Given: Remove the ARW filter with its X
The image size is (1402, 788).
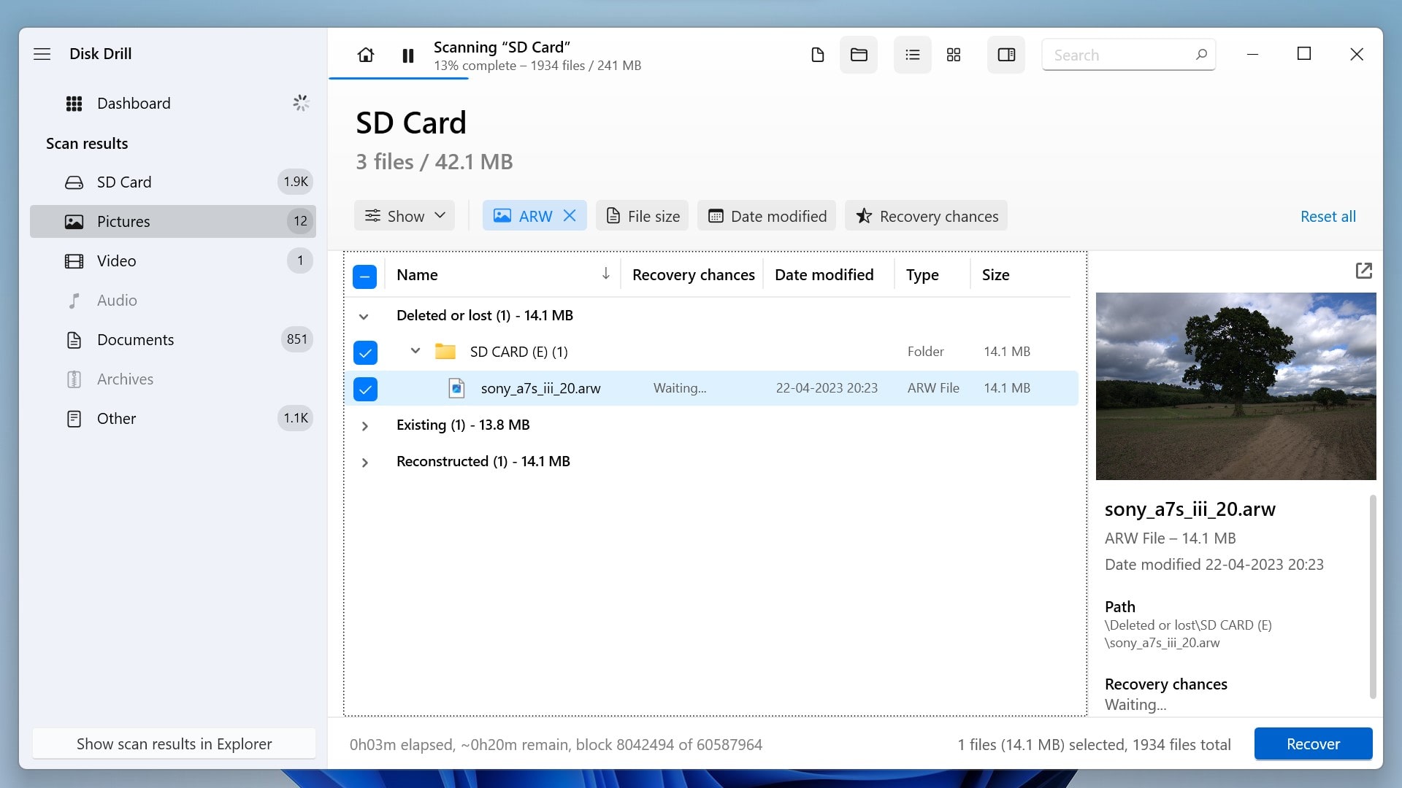Looking at the screenshot, I should click(x=570, y=216).
